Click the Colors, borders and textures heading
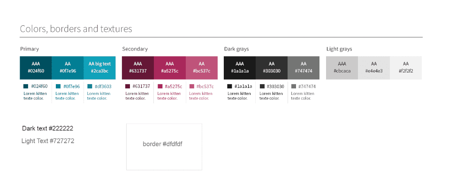 [76, 29]
